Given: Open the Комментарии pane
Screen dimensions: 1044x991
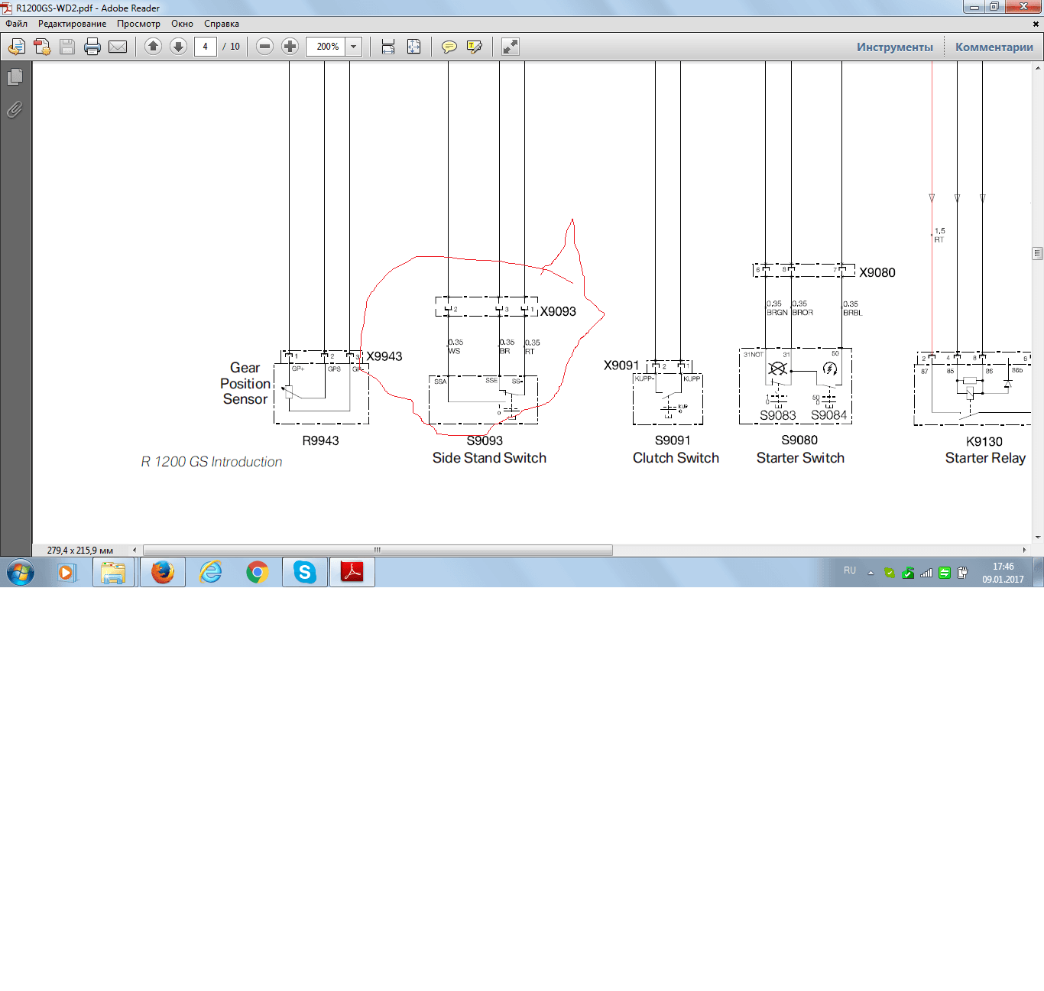Looking at the screenshot, I should point(994,47).
